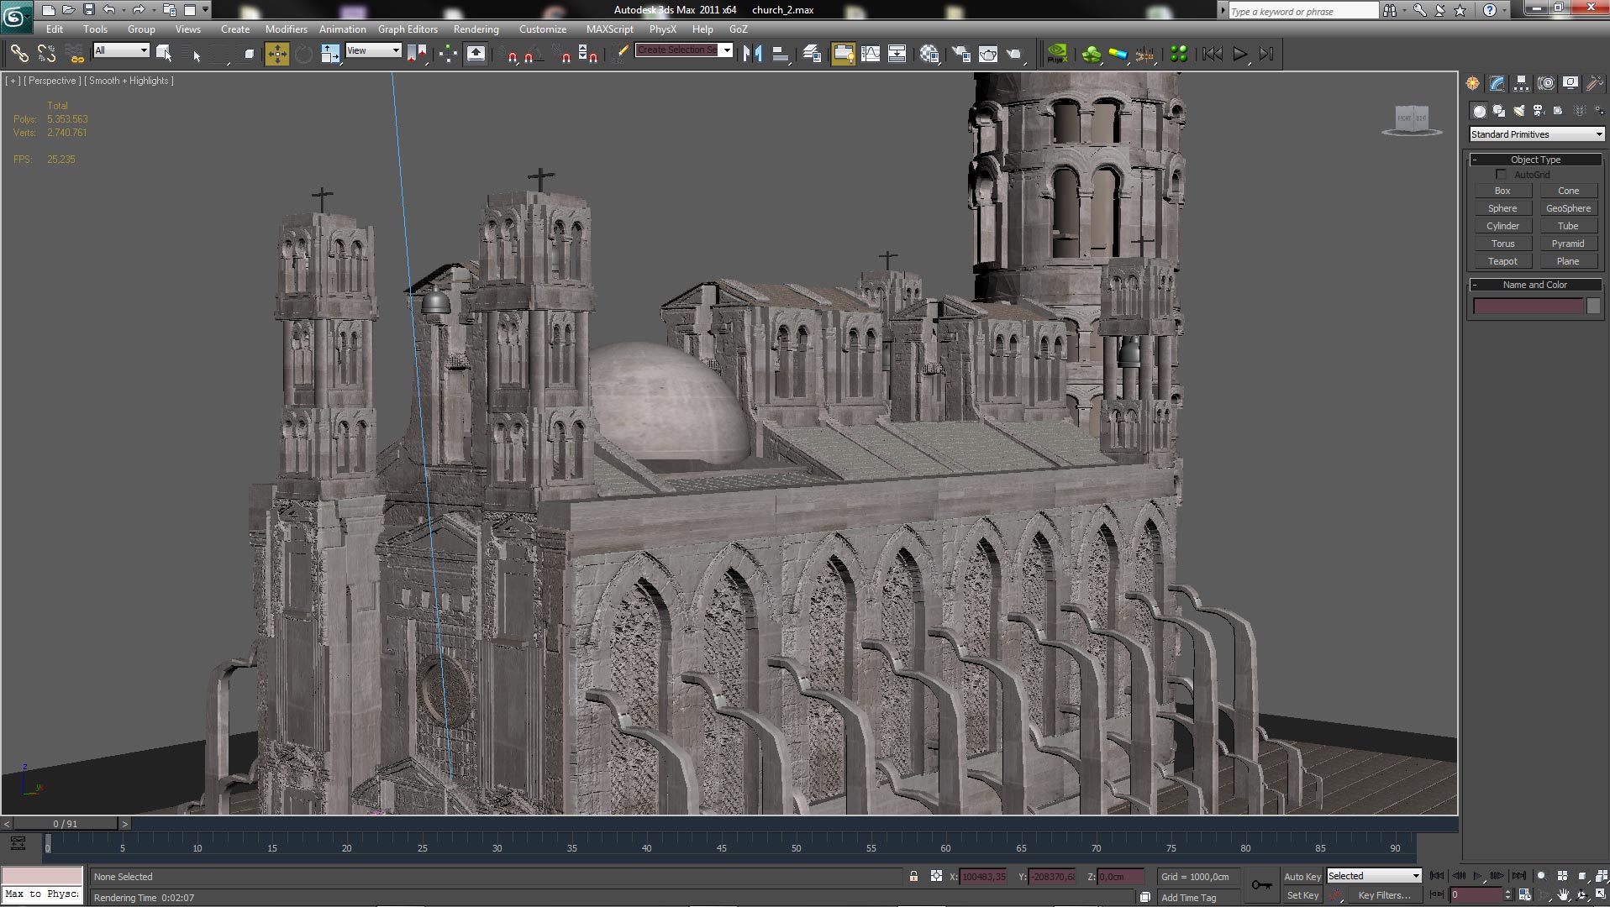Toggle the Graphite Modeling Tools ribbon
This screenshot has width=1610, height=907.
point(843,54)
